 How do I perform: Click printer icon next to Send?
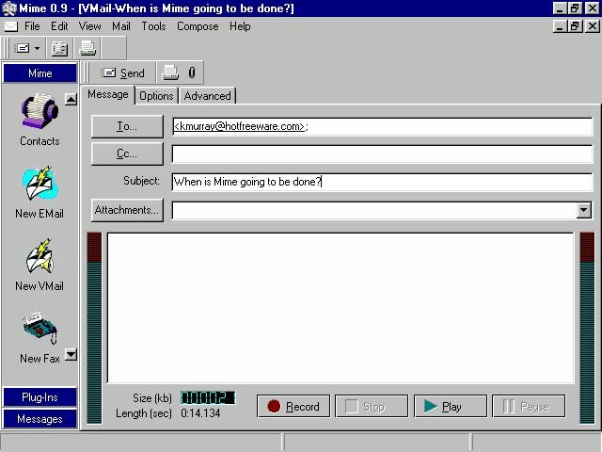coord(170,73)
